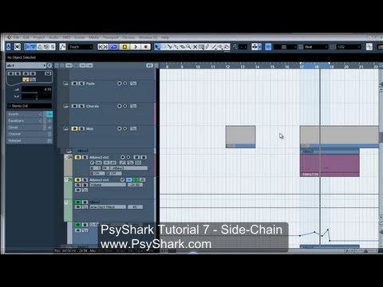Open the Stereo Out output routing field
Viewport: 383px width, 287px height.
point(30,106)
